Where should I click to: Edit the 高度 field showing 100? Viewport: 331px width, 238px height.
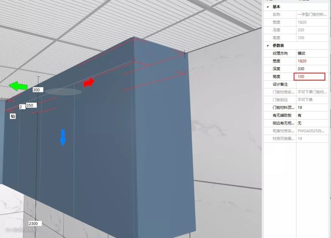click(x=309, y=77)
